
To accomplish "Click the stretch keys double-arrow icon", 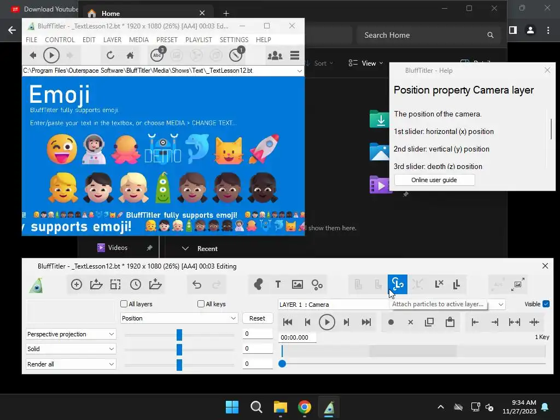I will [514, 322].
